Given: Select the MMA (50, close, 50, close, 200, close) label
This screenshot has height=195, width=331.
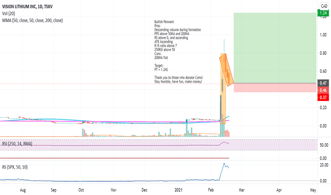Looking at the screenshot, I should (32, 21).
